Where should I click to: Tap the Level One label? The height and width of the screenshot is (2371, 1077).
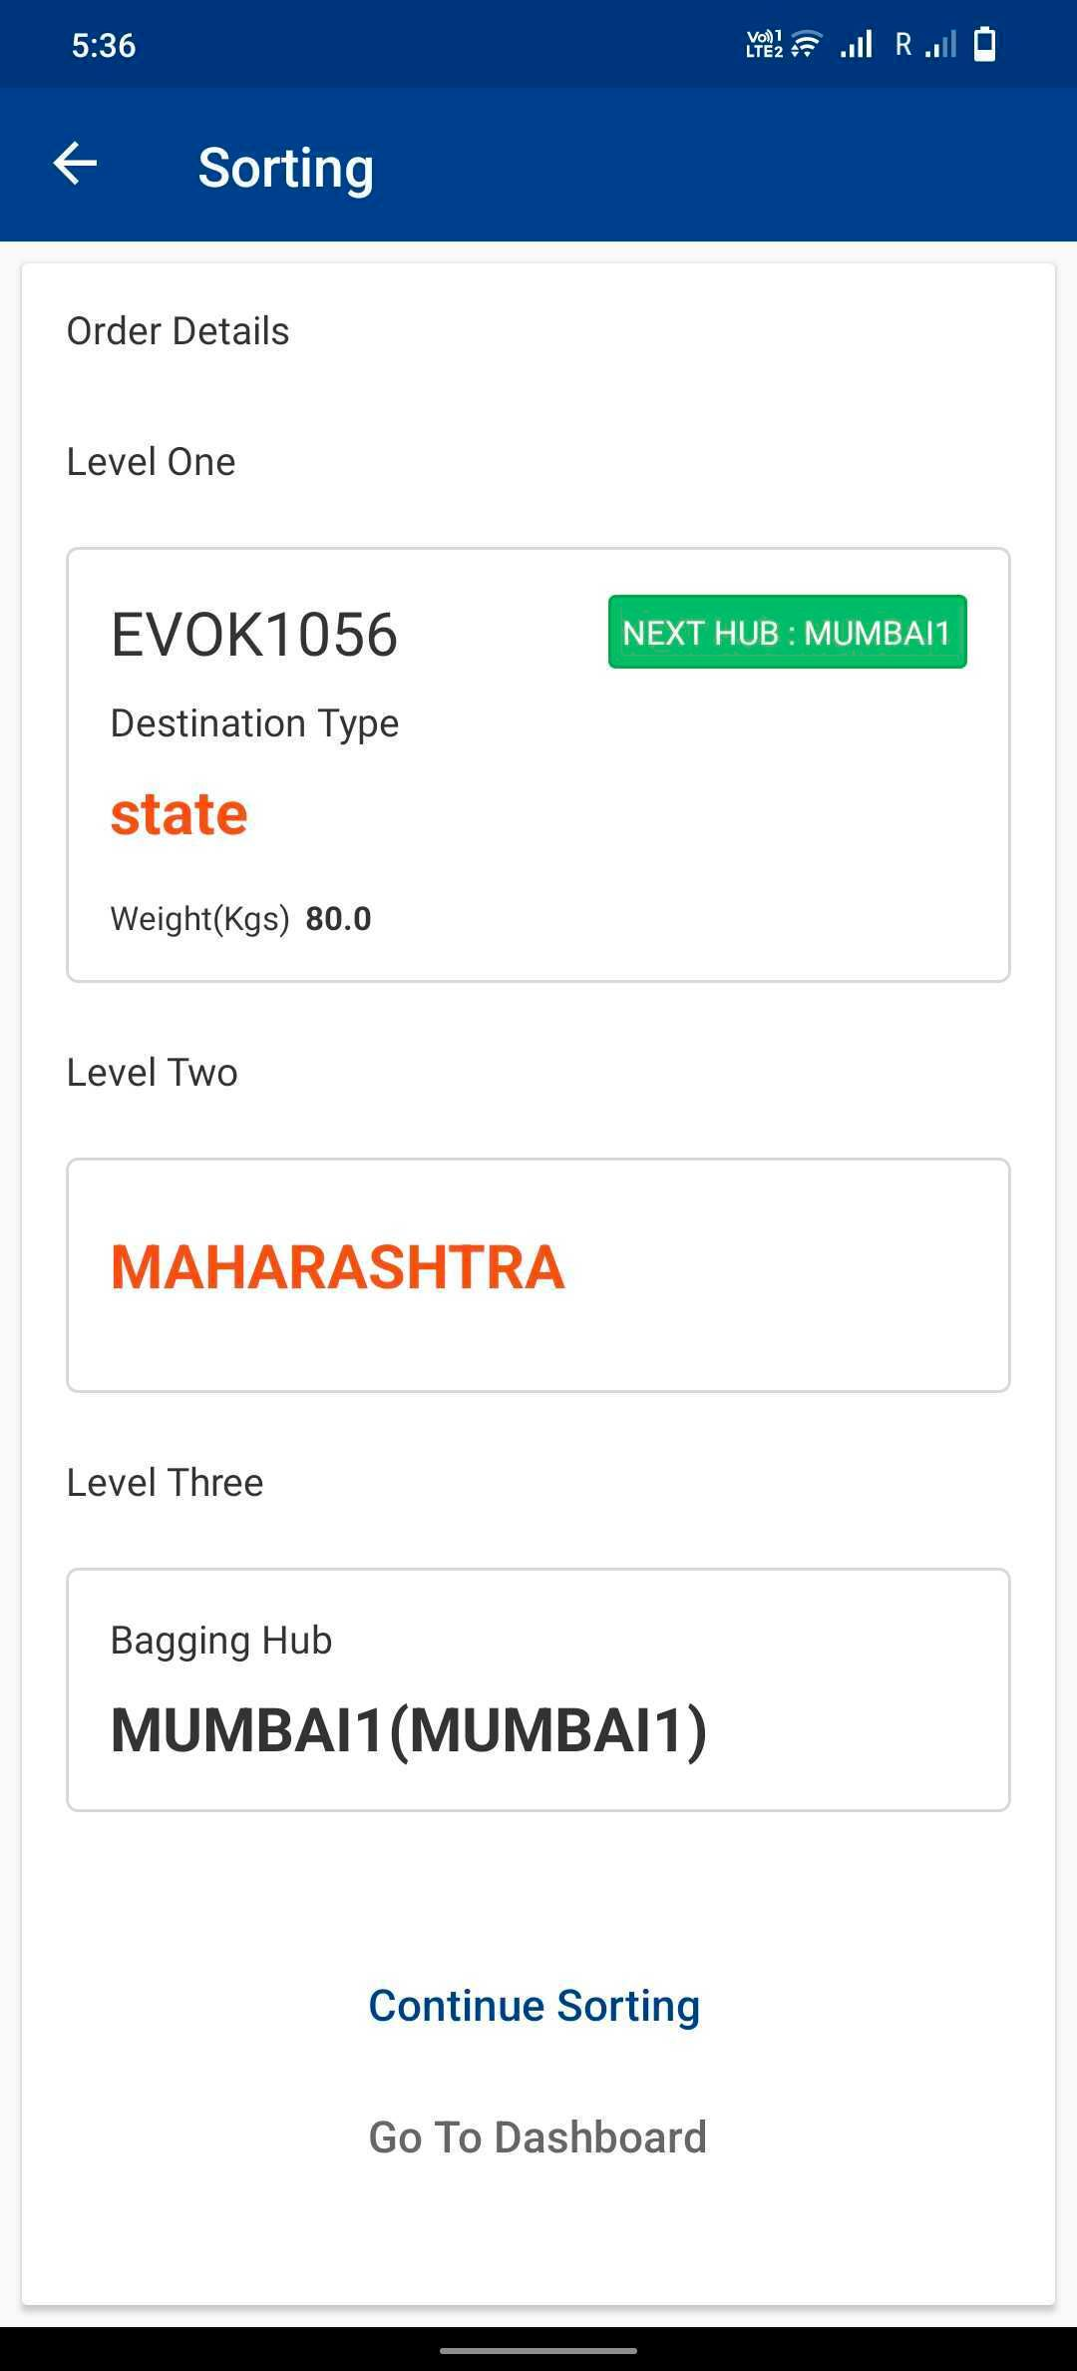(x=151, y=462)
